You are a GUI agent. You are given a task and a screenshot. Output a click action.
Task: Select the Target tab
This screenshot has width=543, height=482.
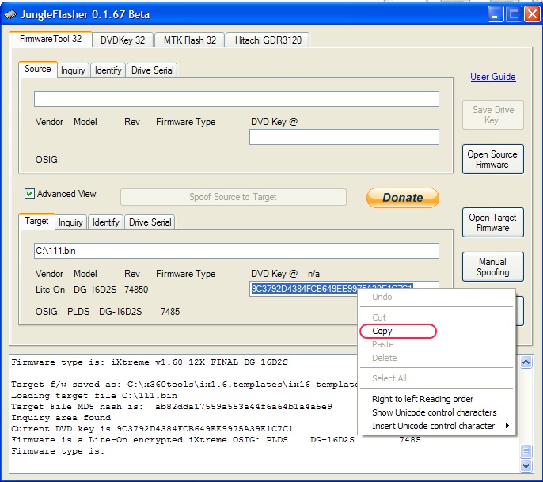point(36,221)
